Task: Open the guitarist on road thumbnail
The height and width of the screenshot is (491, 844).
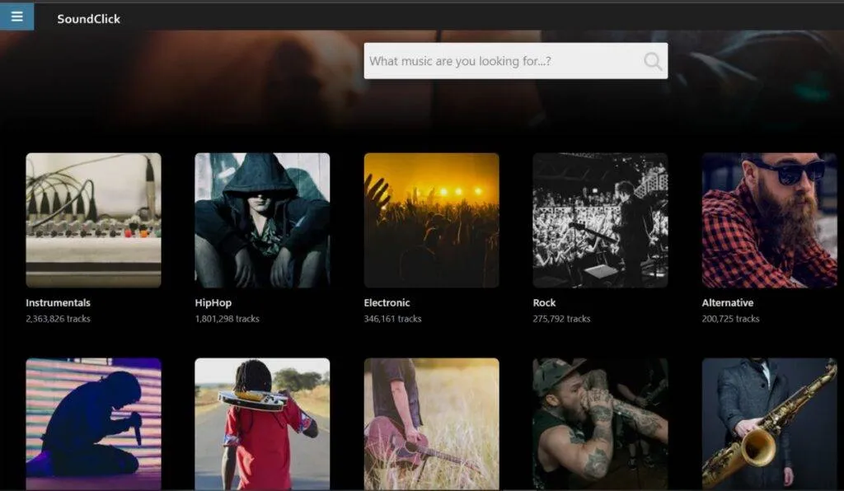Action: pyautogui.click(x=262, y=424)
